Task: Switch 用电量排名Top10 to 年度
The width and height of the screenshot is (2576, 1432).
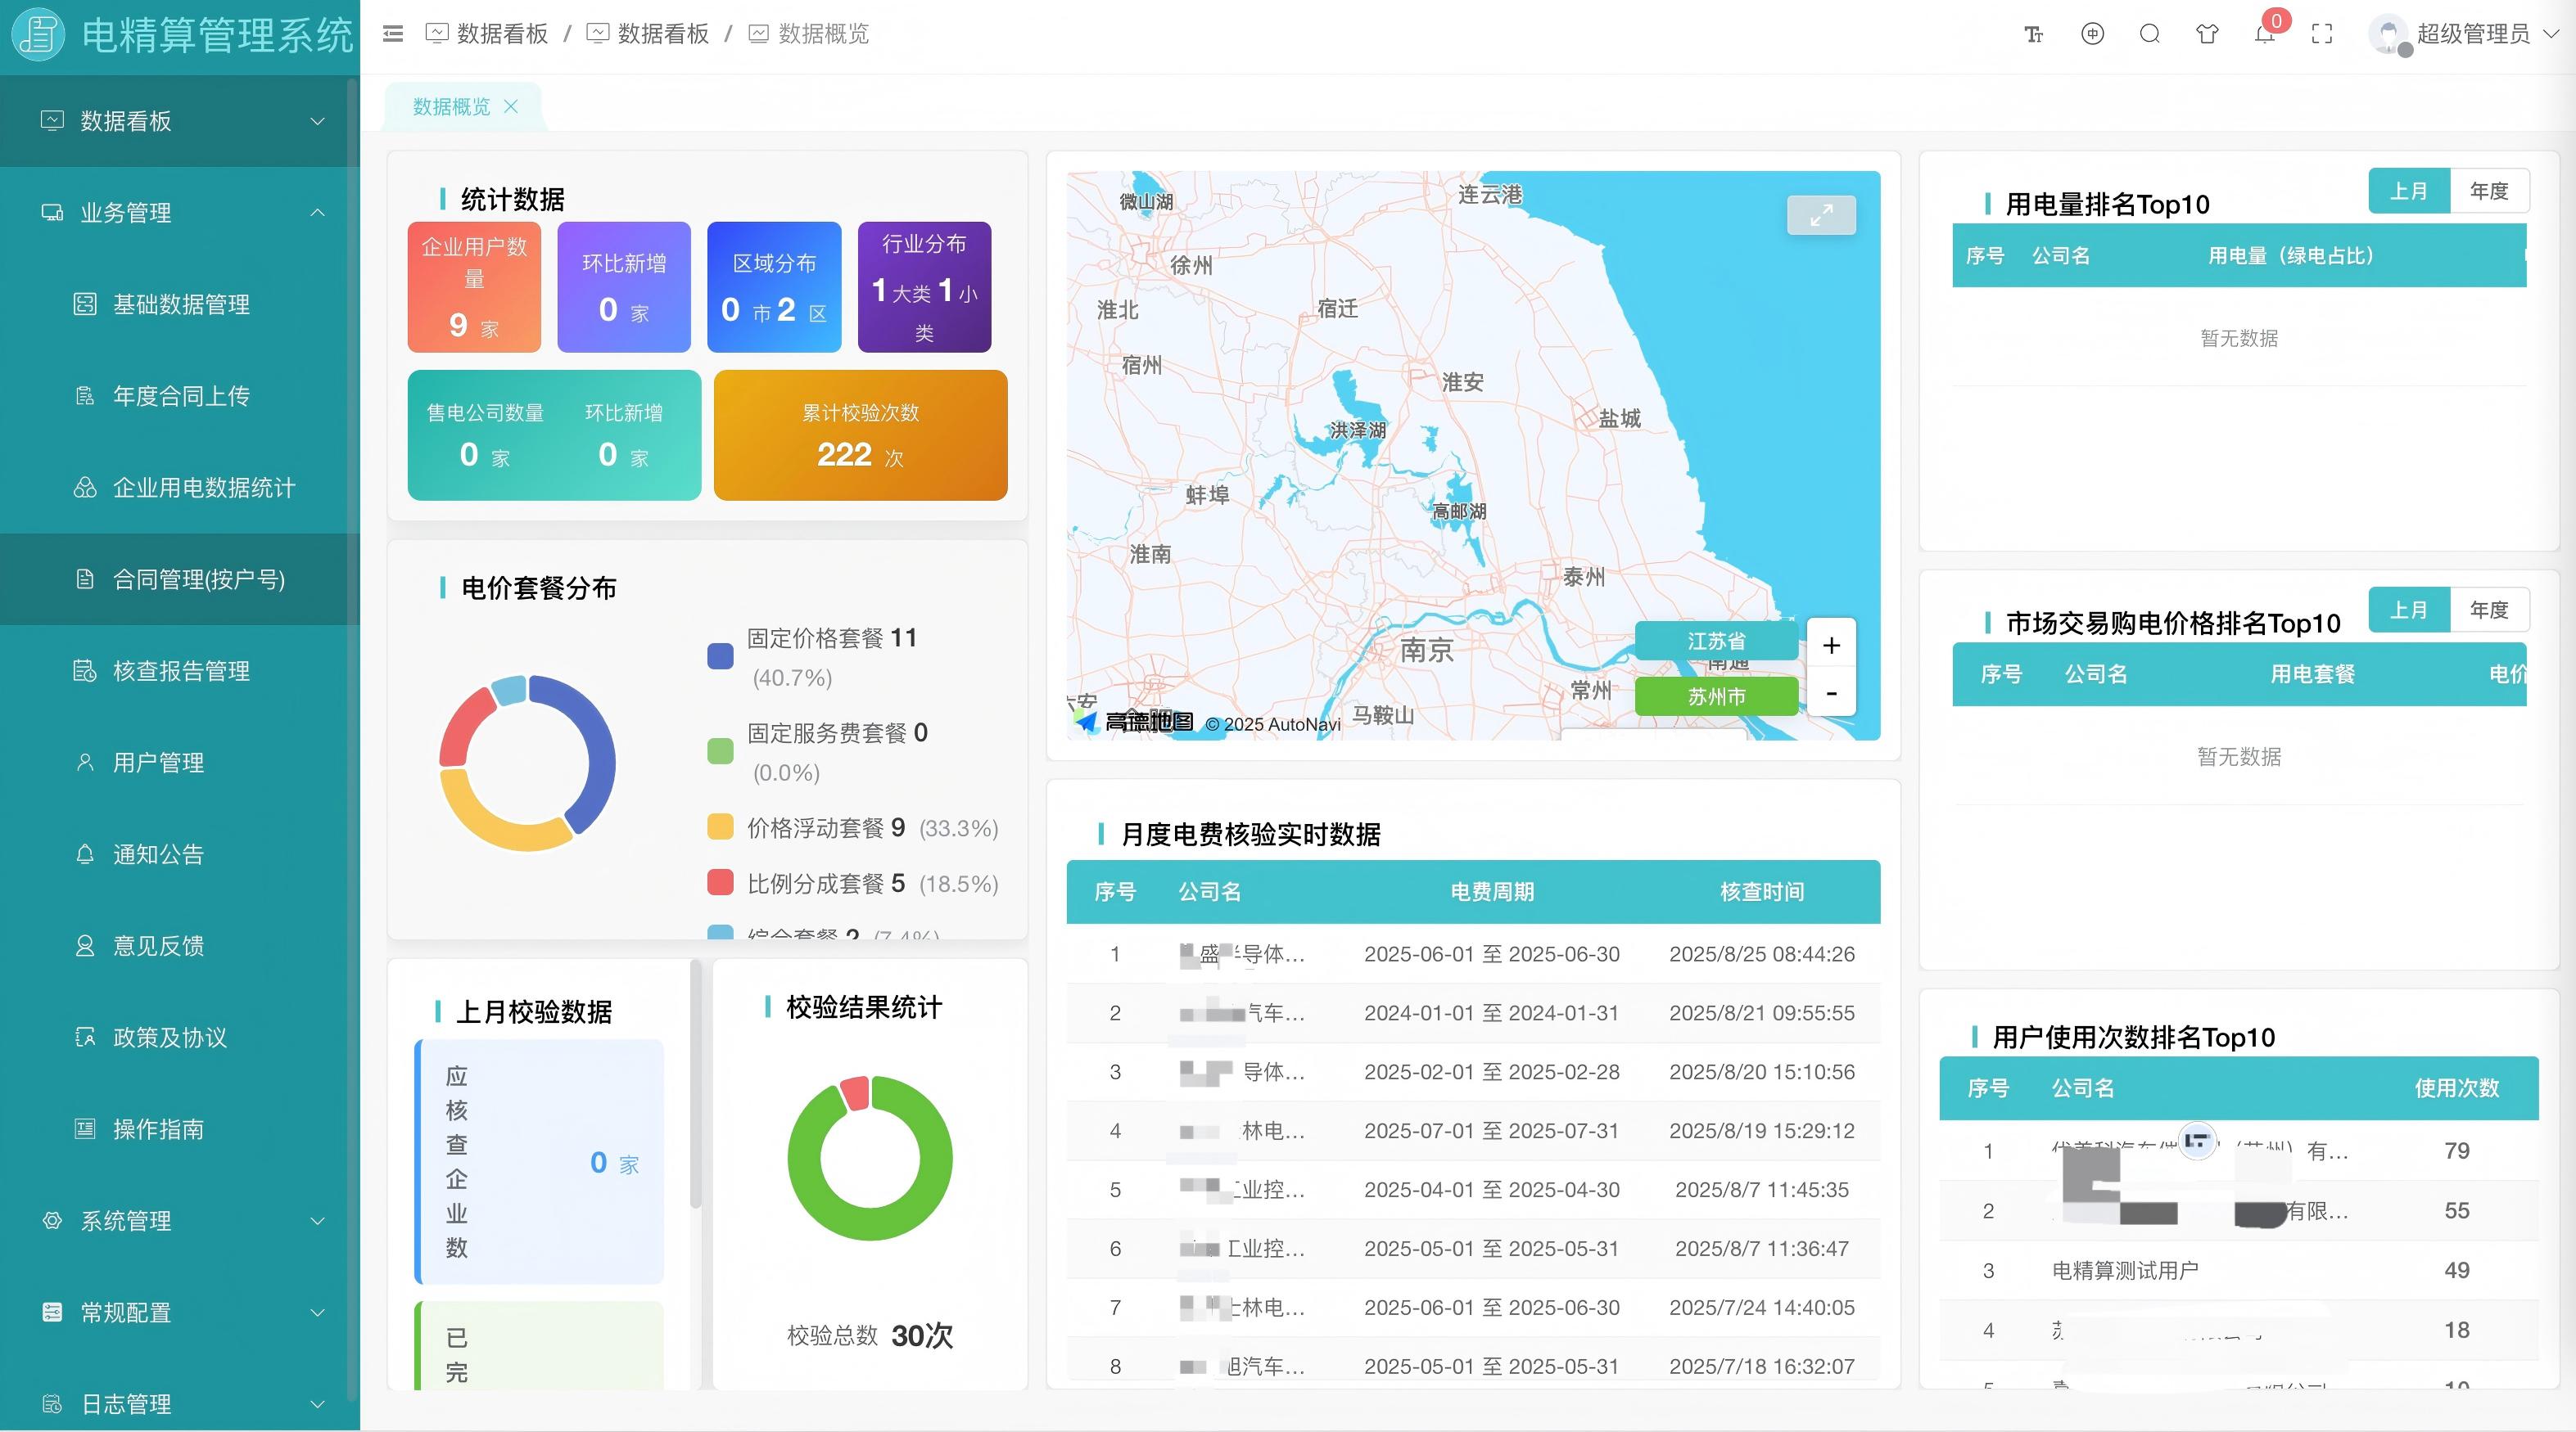Action: [2488, 191]
